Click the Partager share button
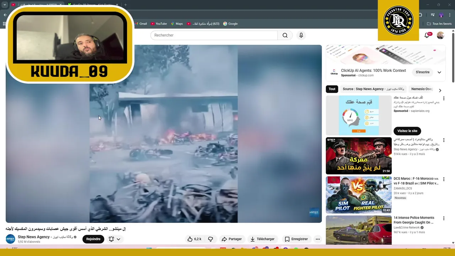455x256 pixels. coord(231,239)
